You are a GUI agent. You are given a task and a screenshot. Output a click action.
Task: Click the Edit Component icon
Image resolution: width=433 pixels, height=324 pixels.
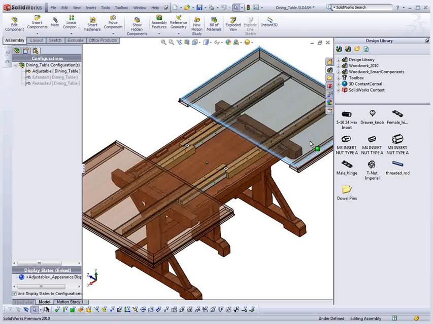(x=14, y=20)
